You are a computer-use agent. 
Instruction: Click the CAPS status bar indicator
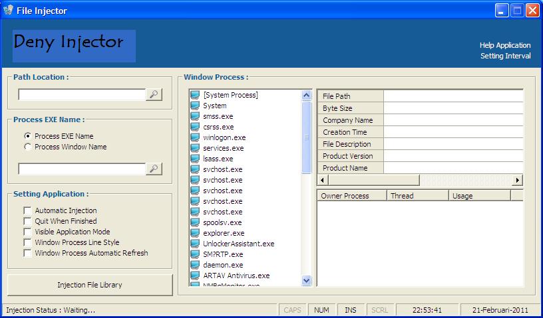[293, 310]
